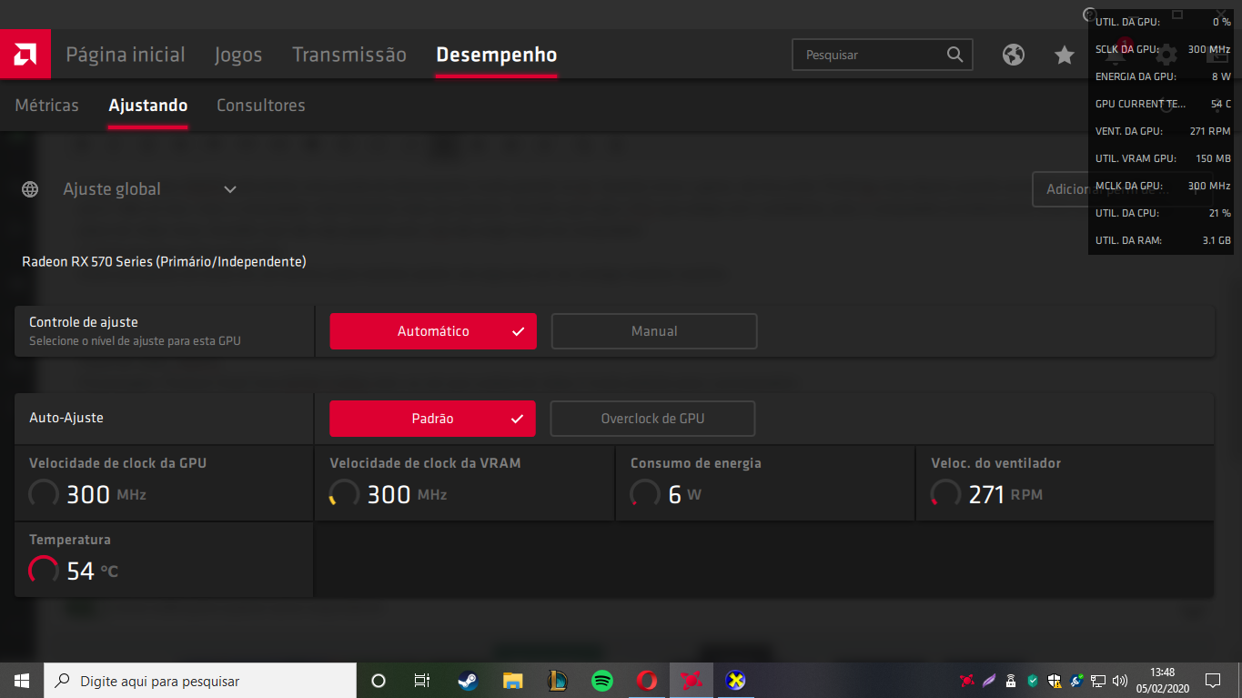Click GPU CURRENT TE... overlay row

(1163, 104)
